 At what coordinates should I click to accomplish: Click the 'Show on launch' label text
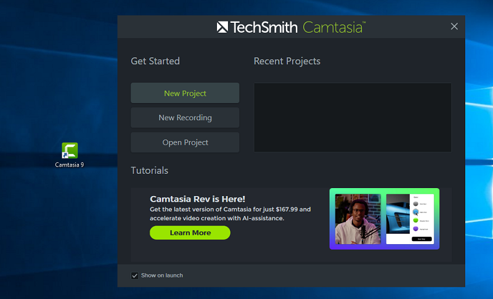(x=162, y=276)
